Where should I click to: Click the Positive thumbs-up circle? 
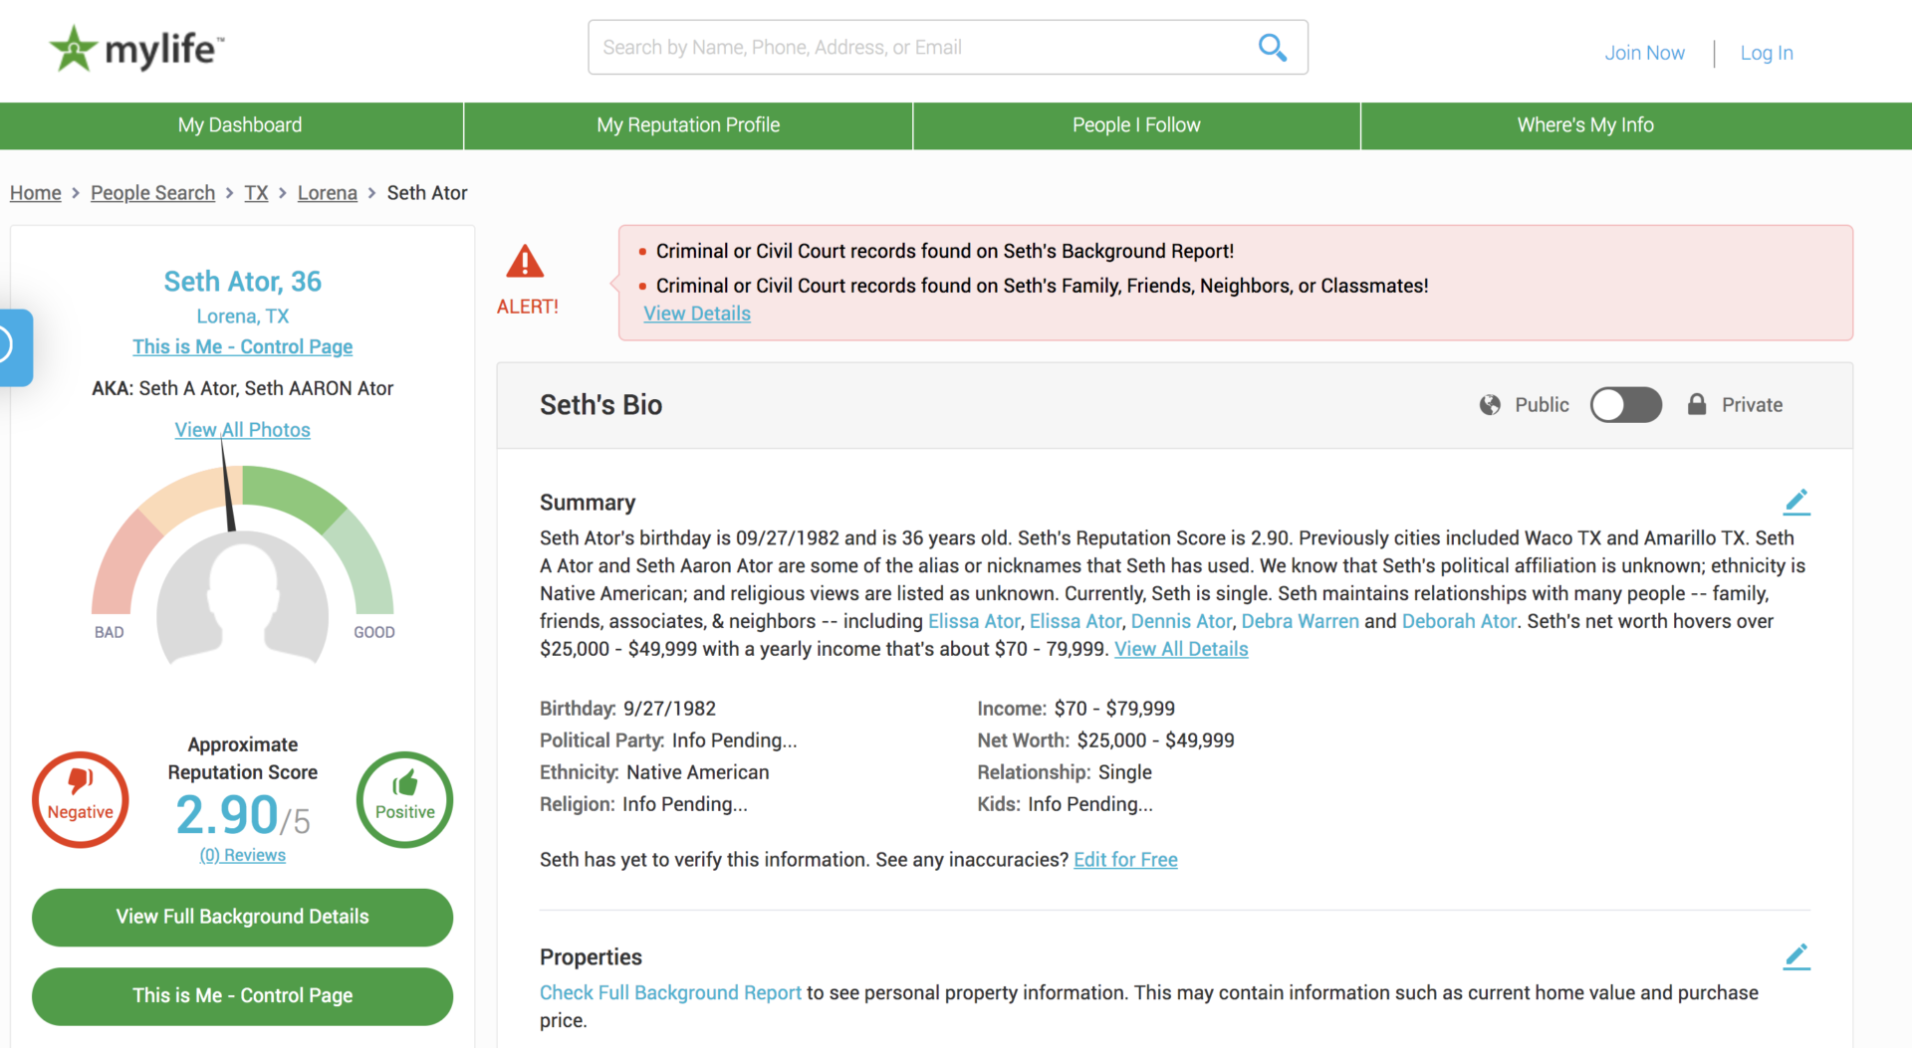pos(404,799)
